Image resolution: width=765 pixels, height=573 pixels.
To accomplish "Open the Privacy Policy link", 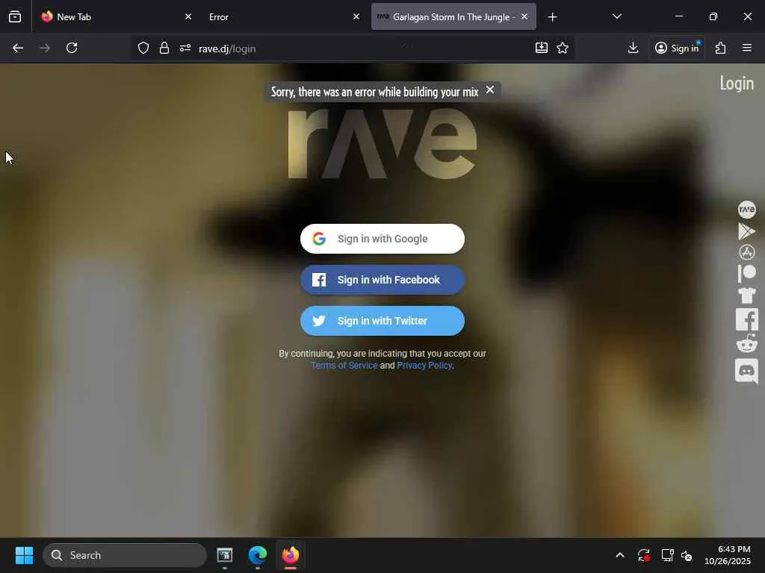I will coord(424,366).
